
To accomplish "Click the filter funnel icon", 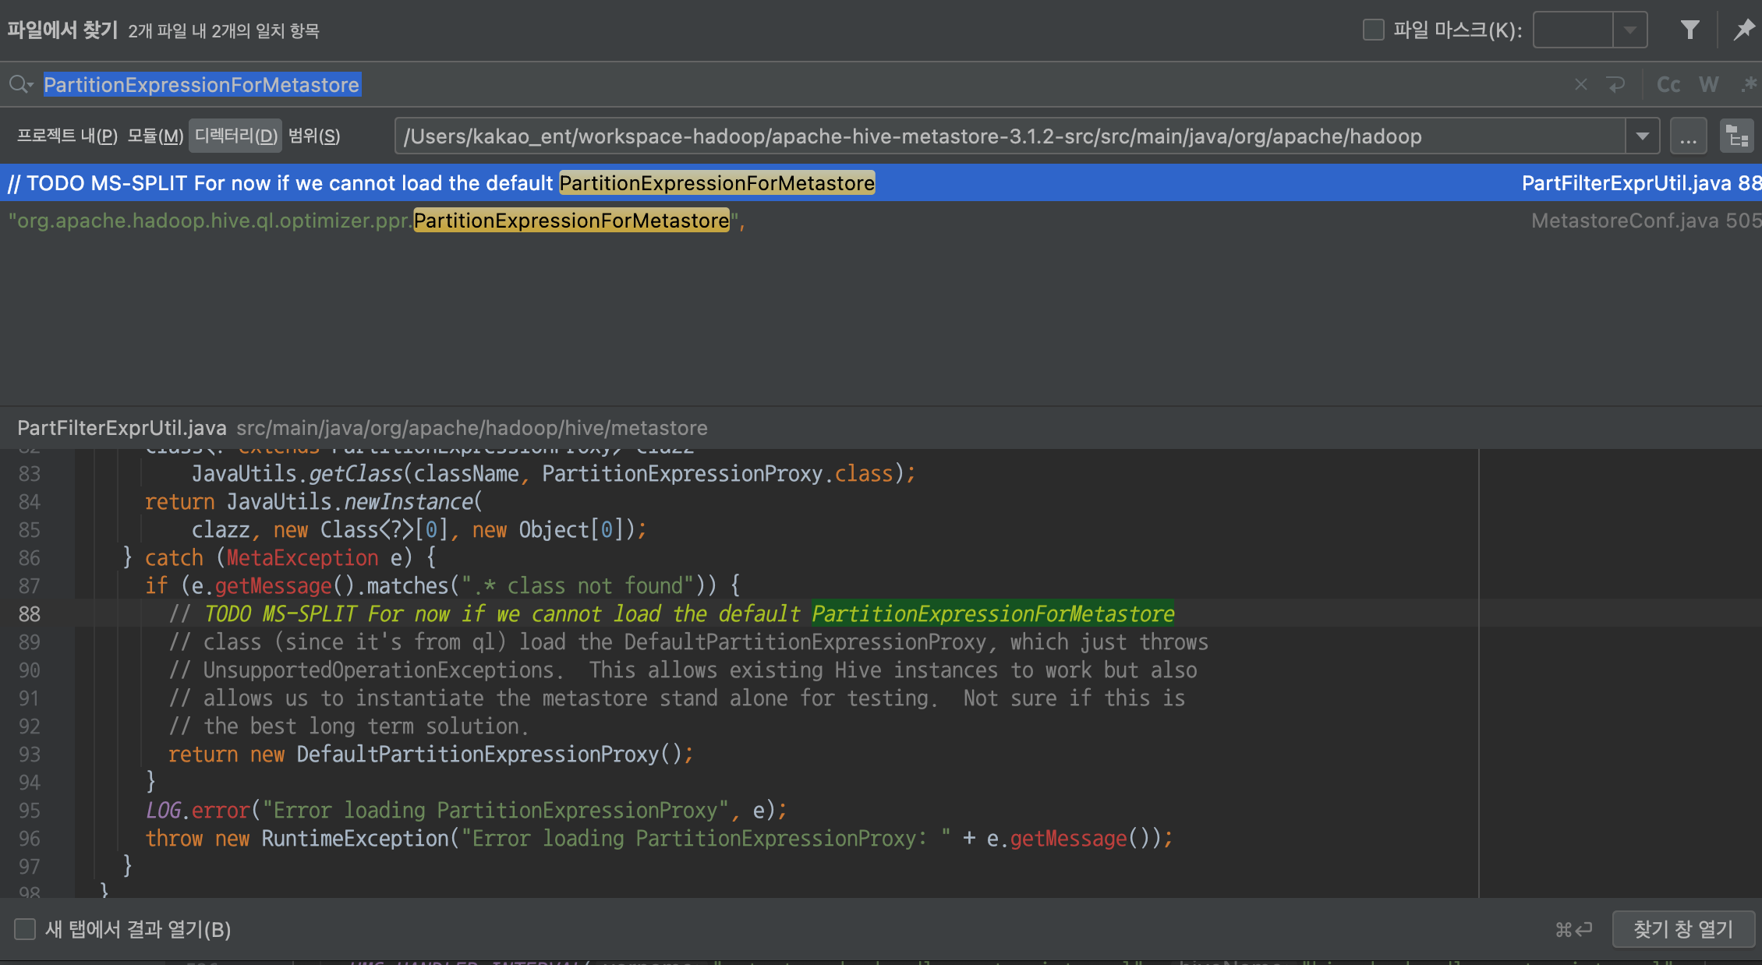I will tap(1689, 30).
